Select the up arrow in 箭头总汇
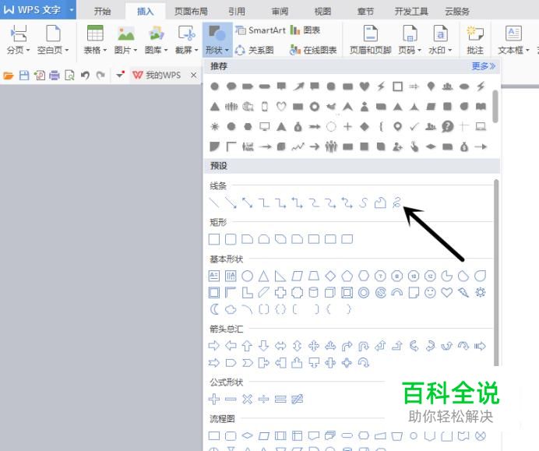 247,346
